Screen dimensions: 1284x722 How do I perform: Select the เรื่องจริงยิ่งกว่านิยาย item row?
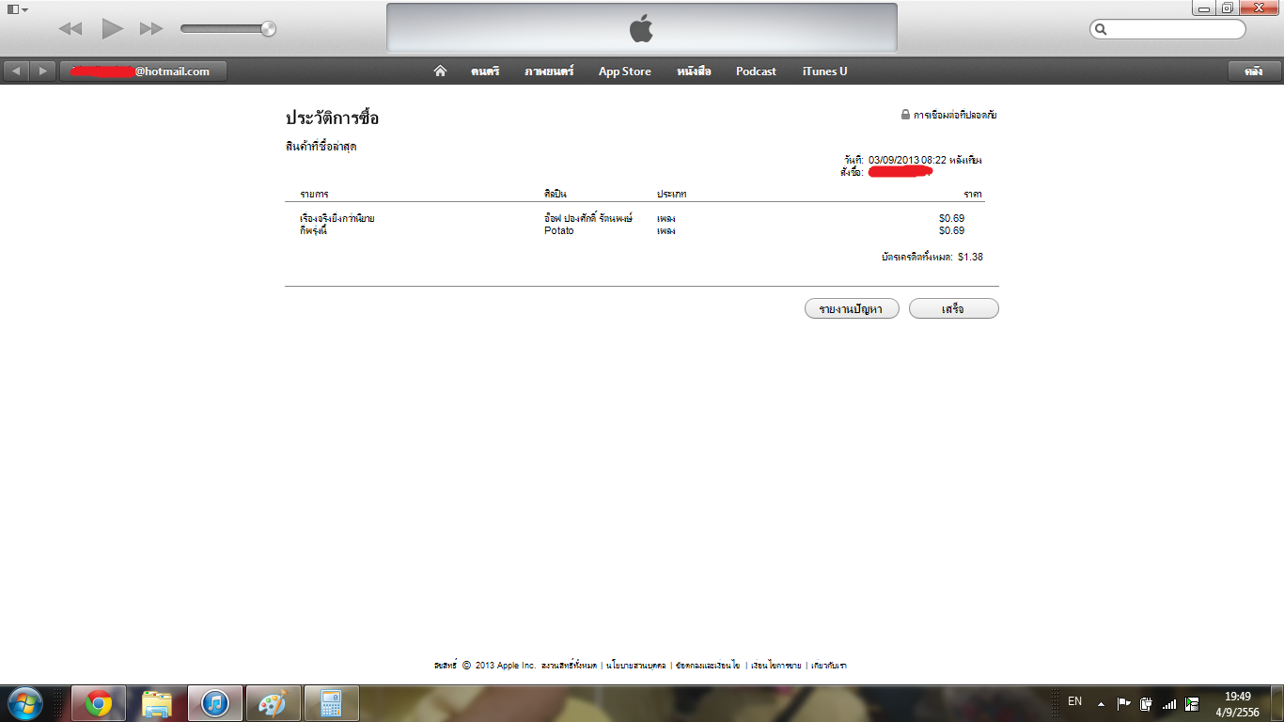pyautogui.click(x=634, y=218)
